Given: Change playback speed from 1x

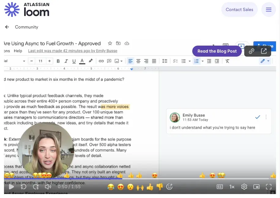Looking at the screenshot, I should pos(231,187).
